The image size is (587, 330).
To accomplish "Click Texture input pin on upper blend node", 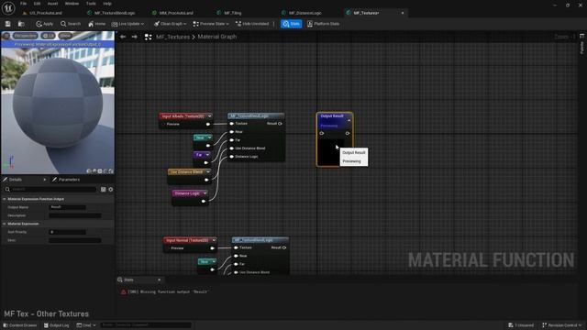I will click(x=232, y=124).
